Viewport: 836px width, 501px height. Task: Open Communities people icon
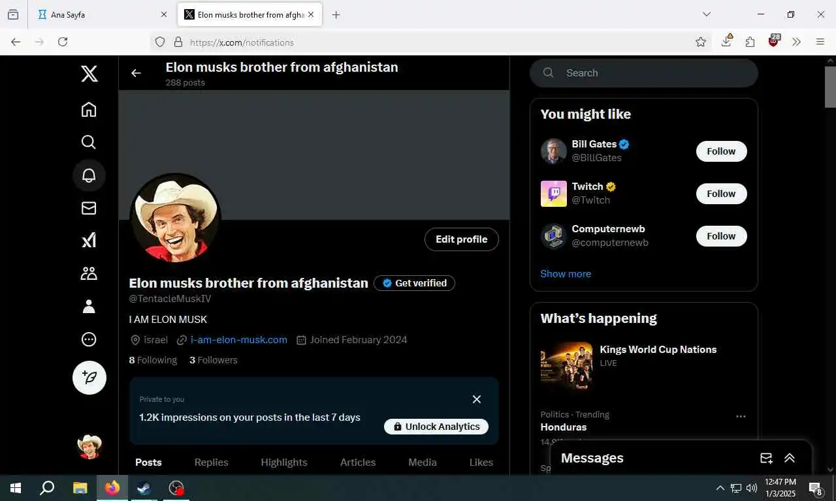pyautogui.click(x=89, y=273)
